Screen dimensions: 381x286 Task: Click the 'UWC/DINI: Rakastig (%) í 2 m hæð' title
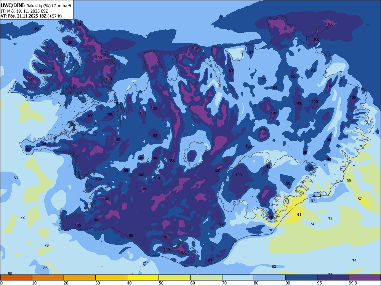tap(36, 5)
